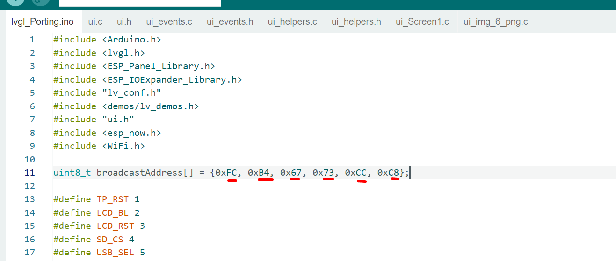This screenshot has height=261, width=616.
Task: Click line number 17 in the gutter
Action: coord(29,253)
